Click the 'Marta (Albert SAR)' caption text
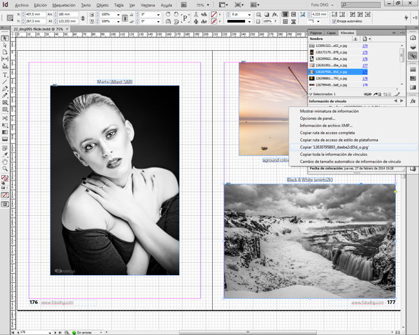The height and width of the screenshot is (335, 419). (115, 82)
